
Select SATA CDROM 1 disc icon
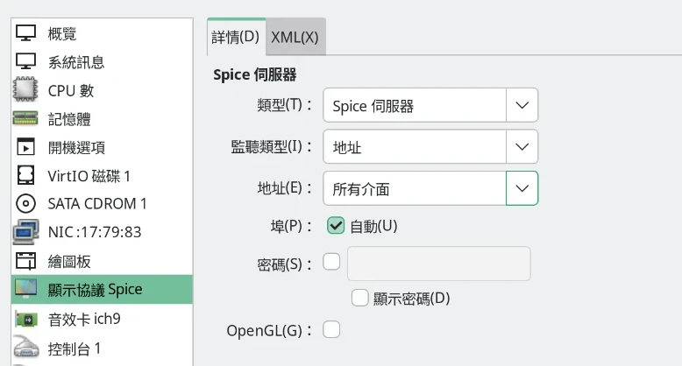coord(25,204)
